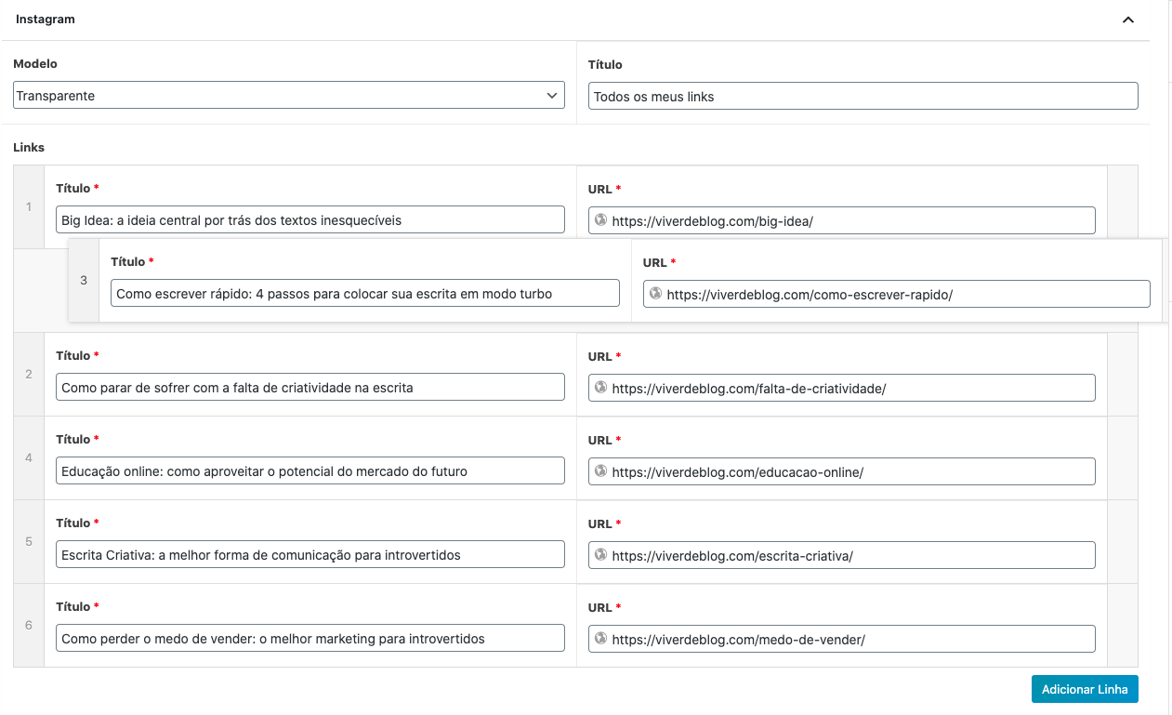Grab row handle number 4
This screenshot has height=715, width=1172.
tap(29, 457)
